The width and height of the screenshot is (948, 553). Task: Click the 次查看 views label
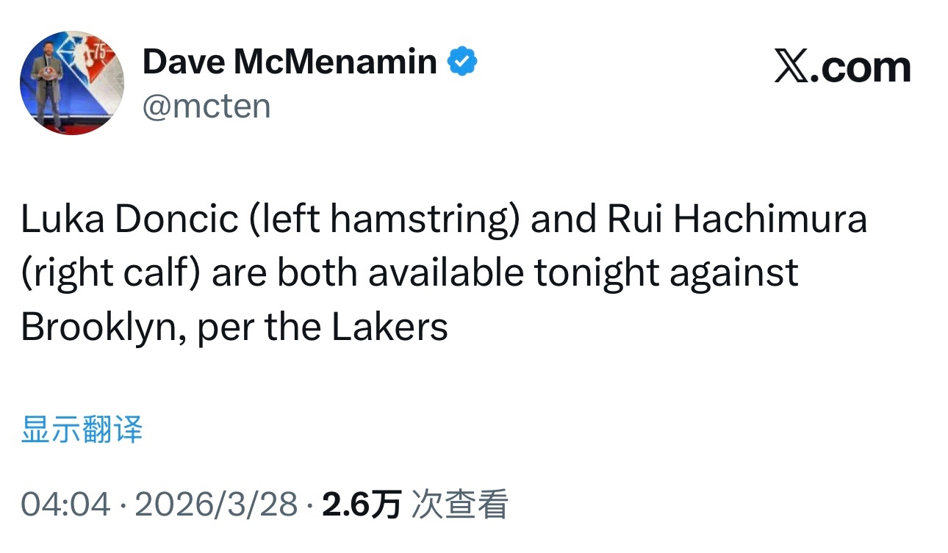coord(460,505)
